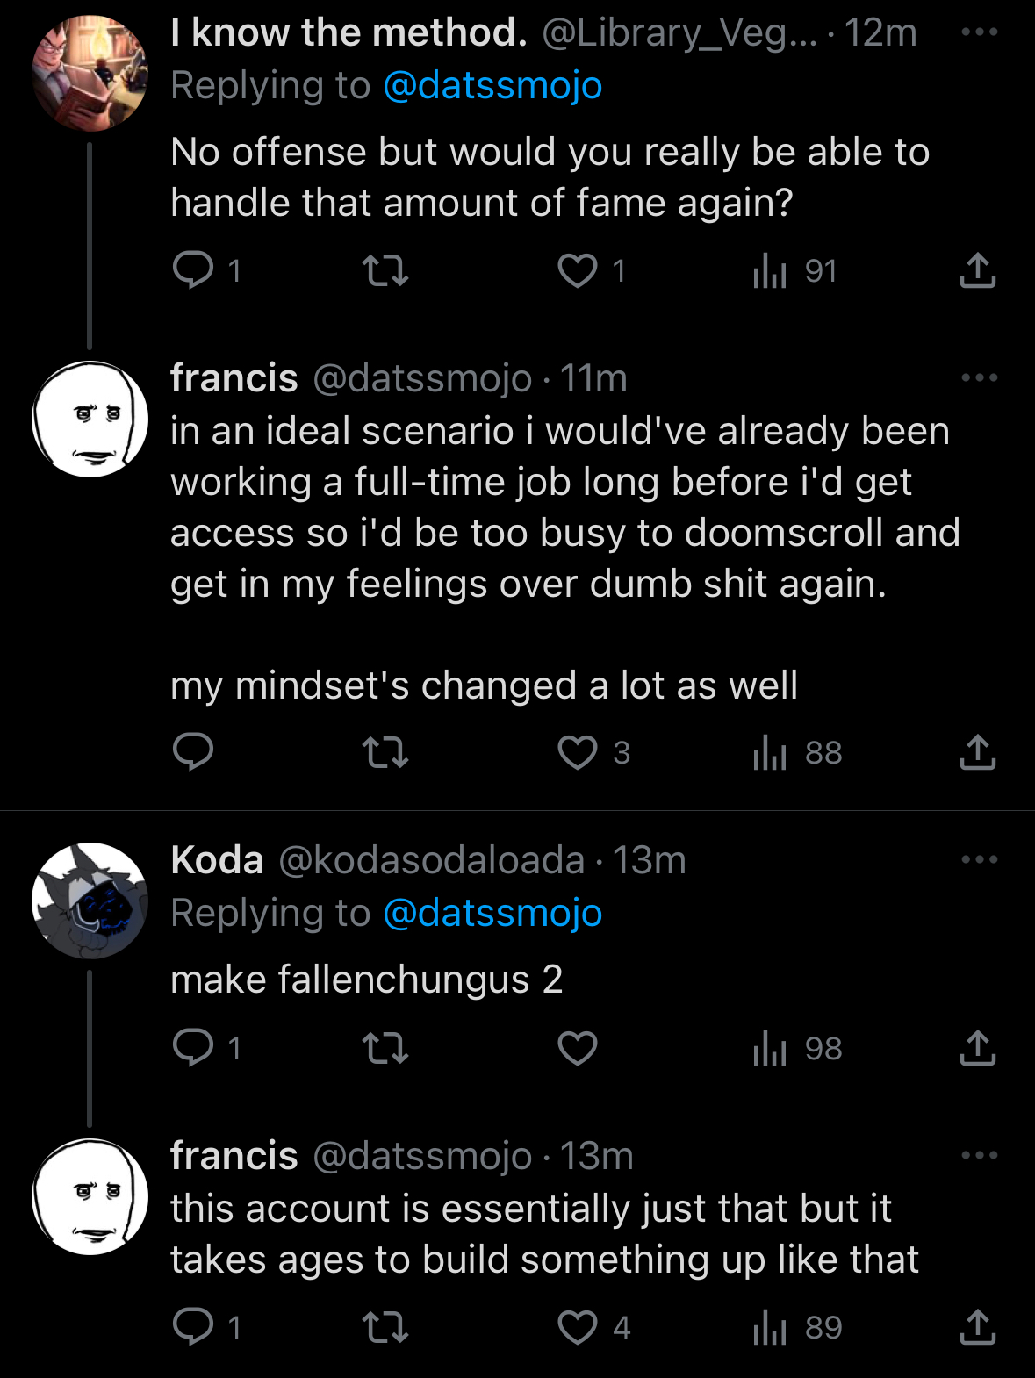Share the 'I know the method' tweet
This screenshot has width=1035, height=1378.
coord(977,270)
